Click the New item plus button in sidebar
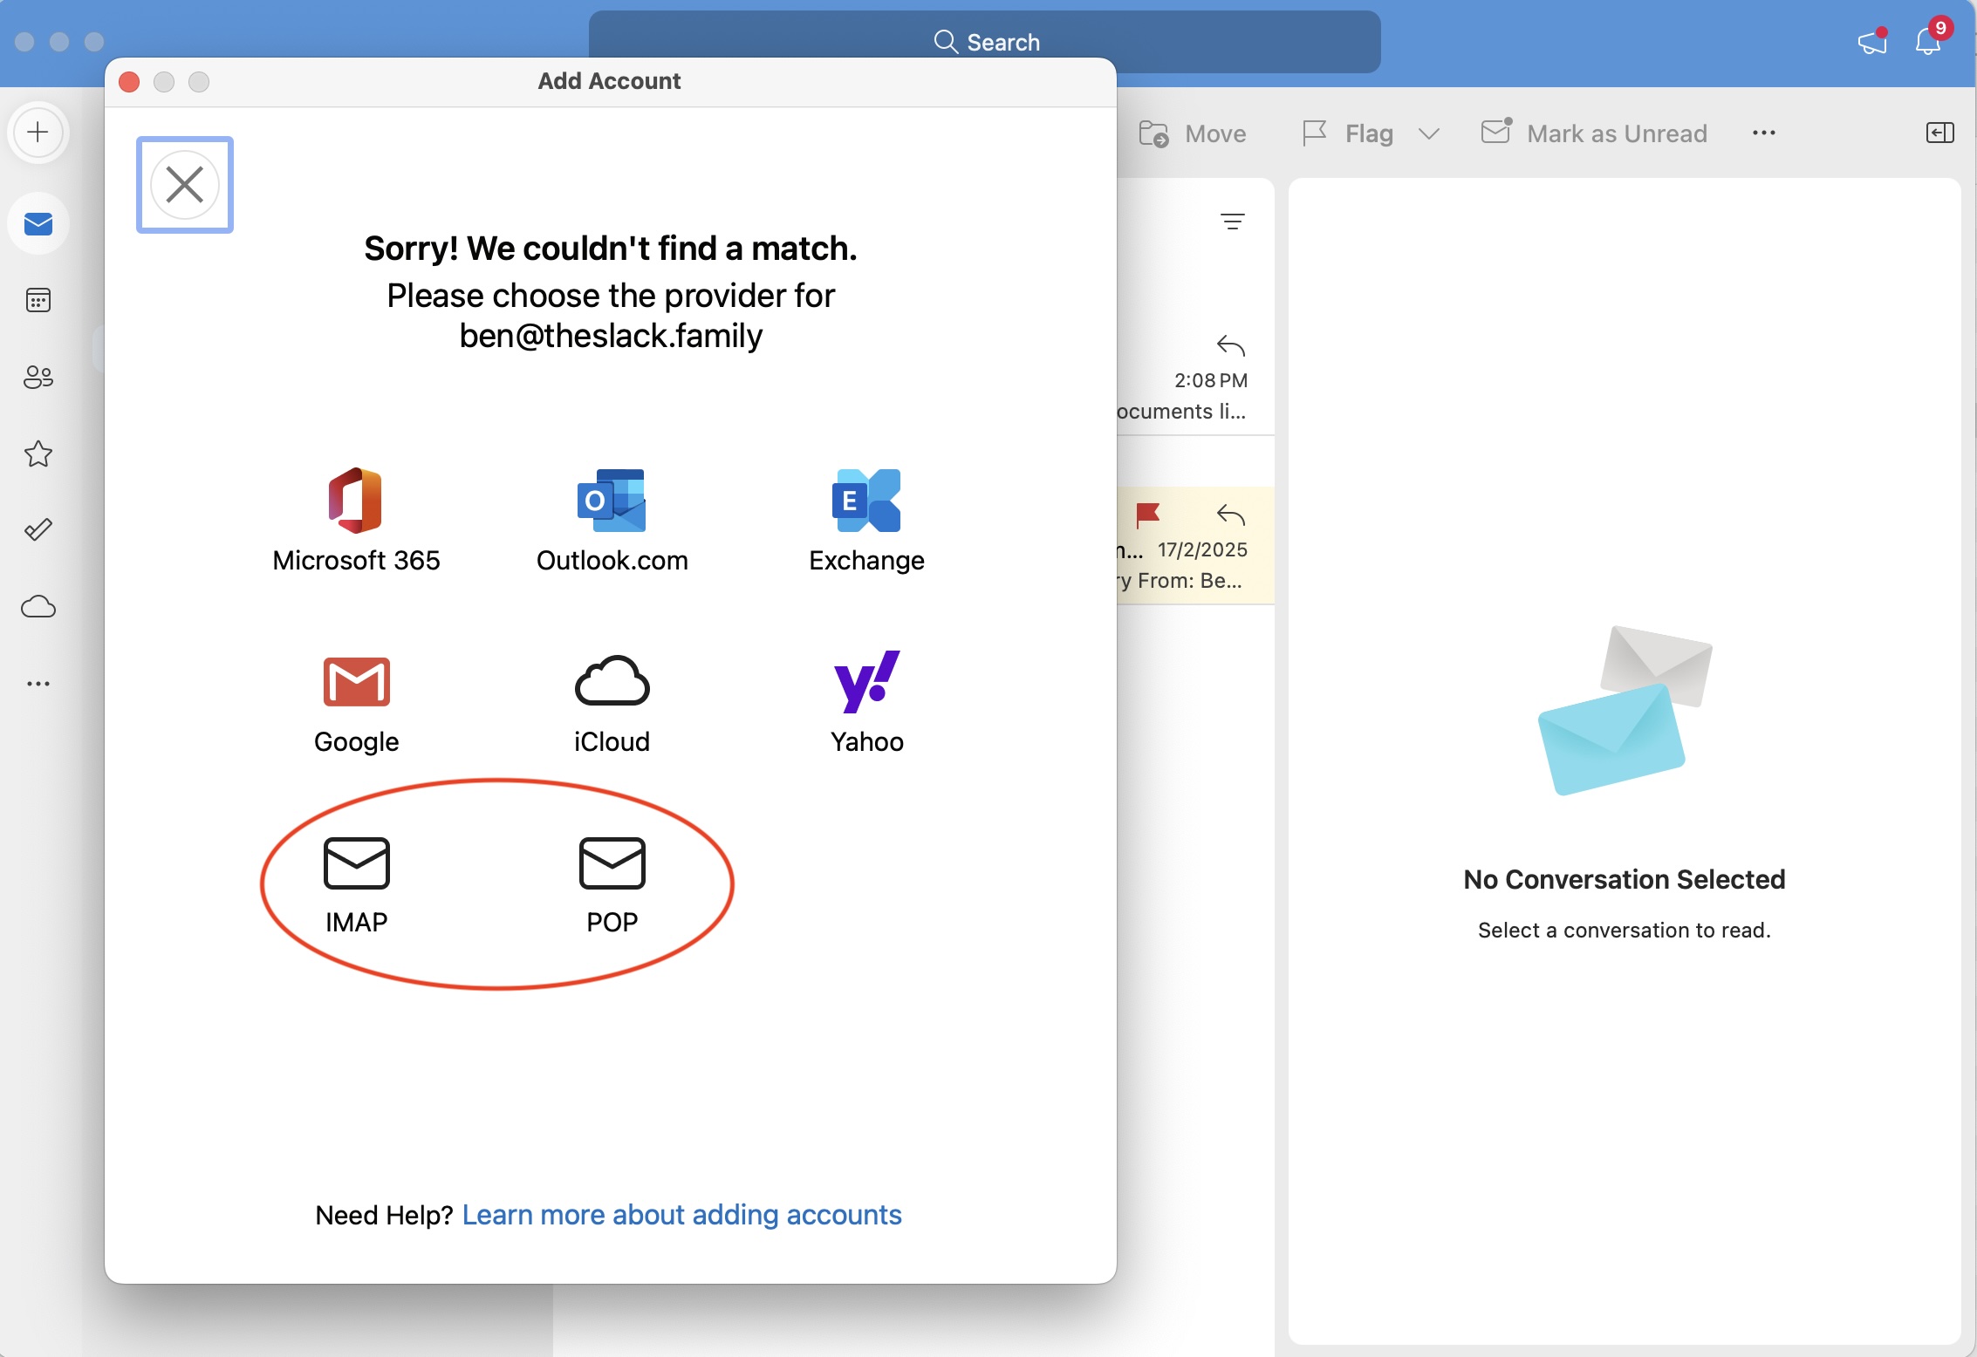The image size is (1977, 1357). (x=38, y=133)
